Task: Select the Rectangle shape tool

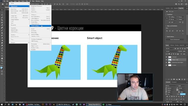Action: 2,56
